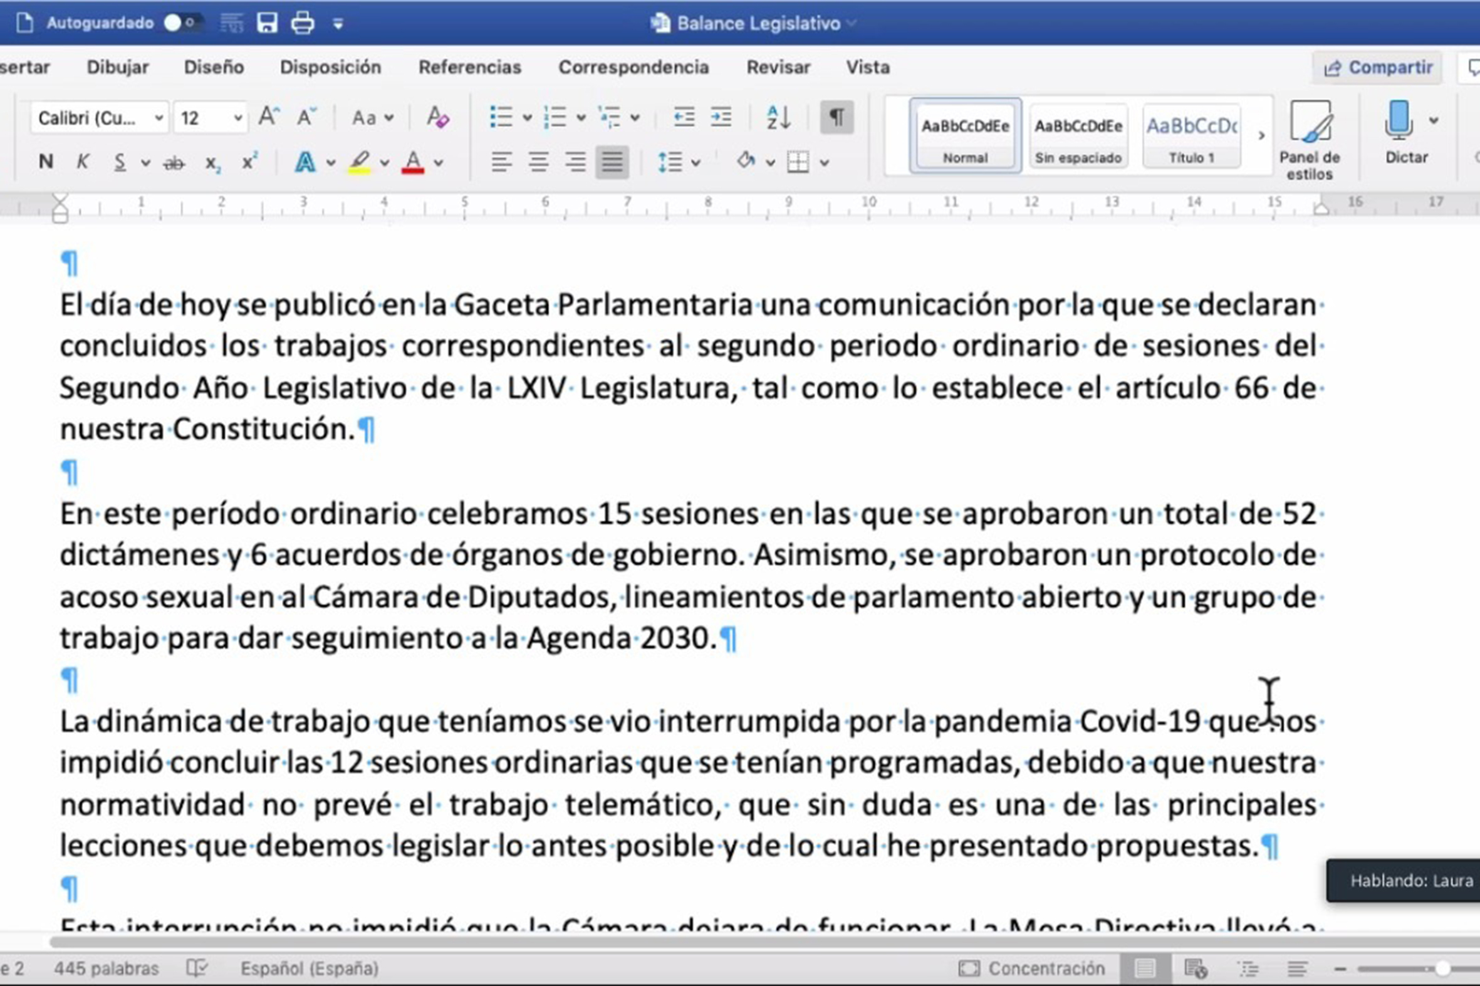Click the increase indent icon
Screen dimensions: 1480x986
coord(721,118)
